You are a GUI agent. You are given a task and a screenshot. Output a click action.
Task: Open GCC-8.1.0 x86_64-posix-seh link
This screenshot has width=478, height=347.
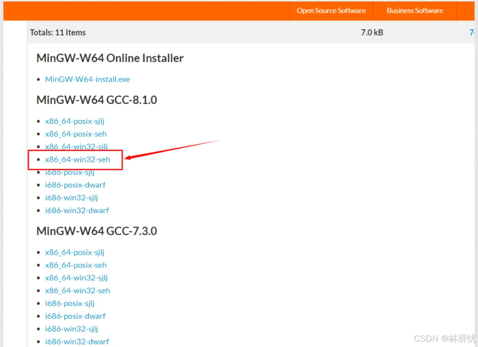(76, 134)
